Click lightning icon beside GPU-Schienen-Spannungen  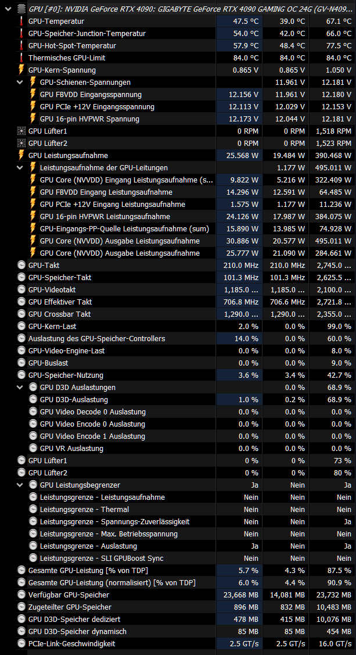pyautogui.click(x=33, y=83)
